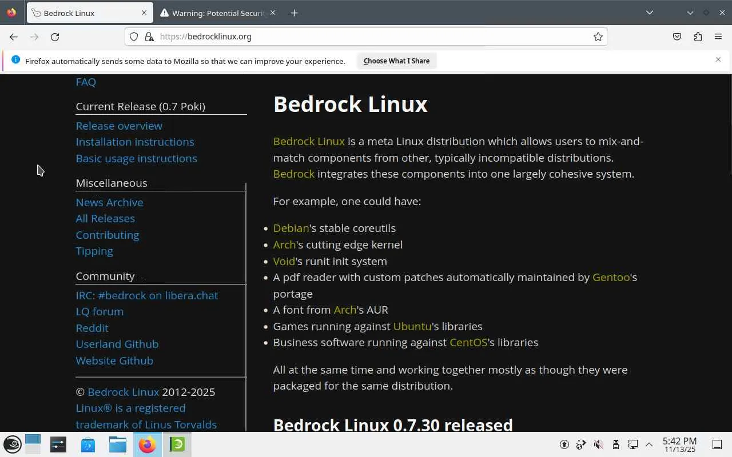
Task: Open the Installation instructions link
Action: [x=135, y=142]
